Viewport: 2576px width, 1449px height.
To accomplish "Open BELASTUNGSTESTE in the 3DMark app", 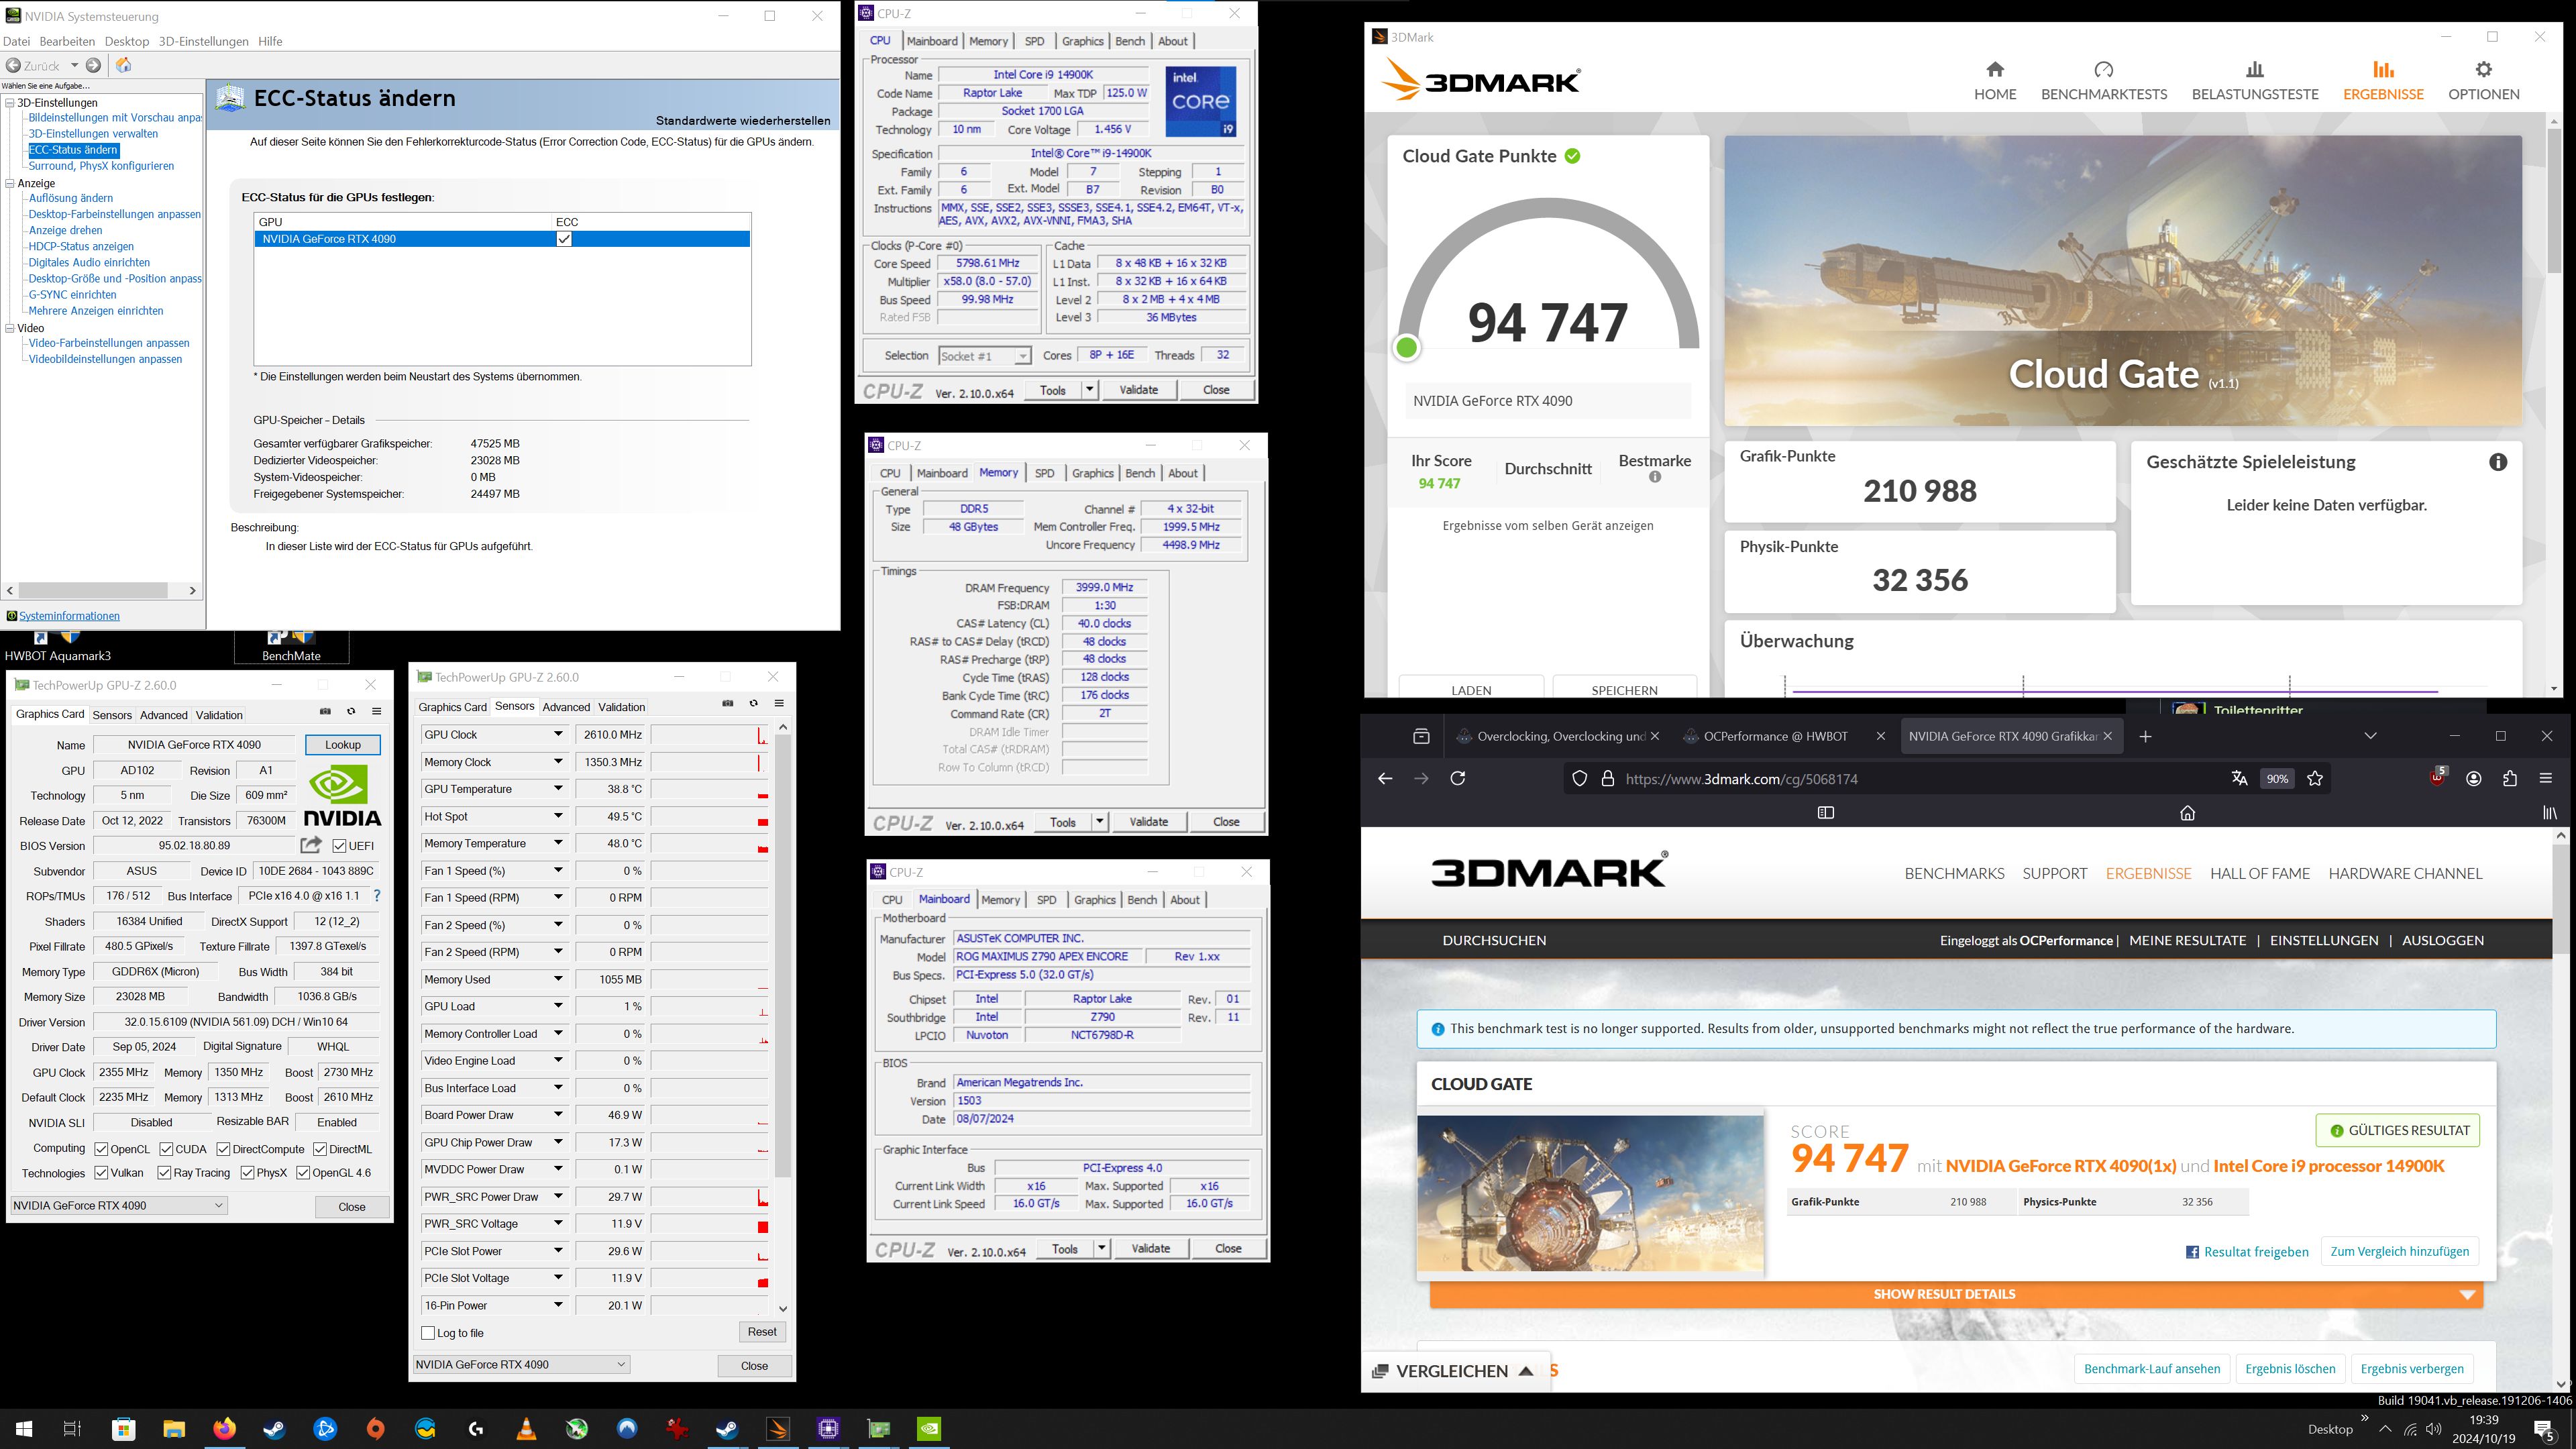I will (x=2254, y=80).
